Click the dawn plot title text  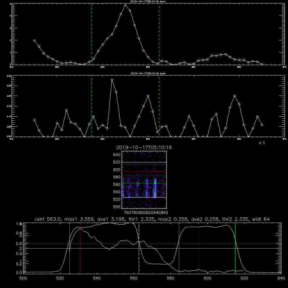click(x=148, y=1)
